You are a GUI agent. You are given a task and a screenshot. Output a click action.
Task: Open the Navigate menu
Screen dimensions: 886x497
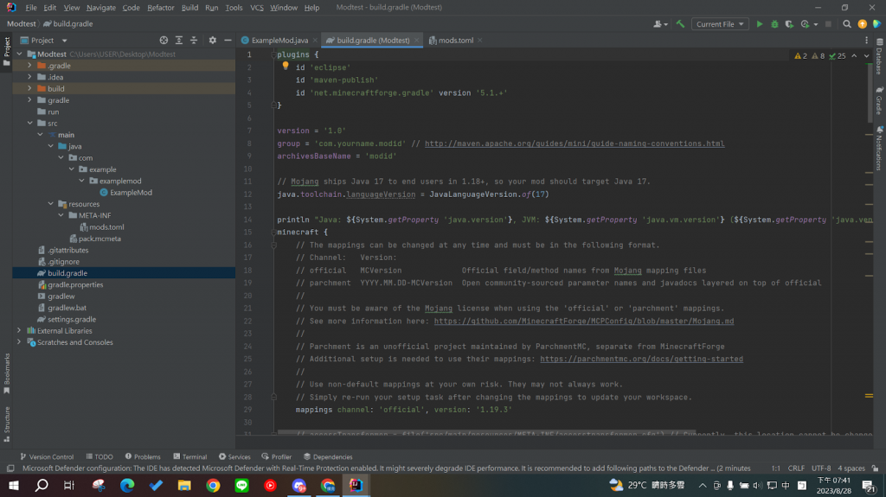[x=100, y=7]
